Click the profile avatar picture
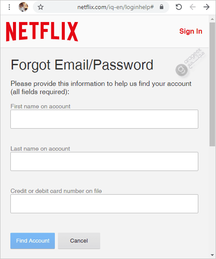Screen dimensions: 216x259 (23, 7)
